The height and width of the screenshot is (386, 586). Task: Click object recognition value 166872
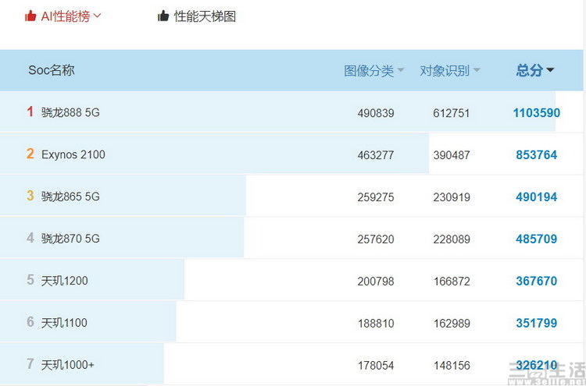[452, 282]
